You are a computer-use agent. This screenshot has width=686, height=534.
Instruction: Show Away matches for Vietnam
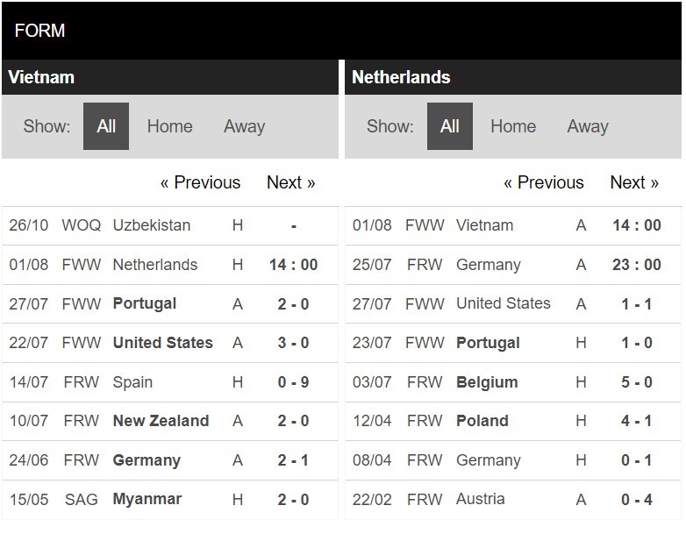(244, 126)
